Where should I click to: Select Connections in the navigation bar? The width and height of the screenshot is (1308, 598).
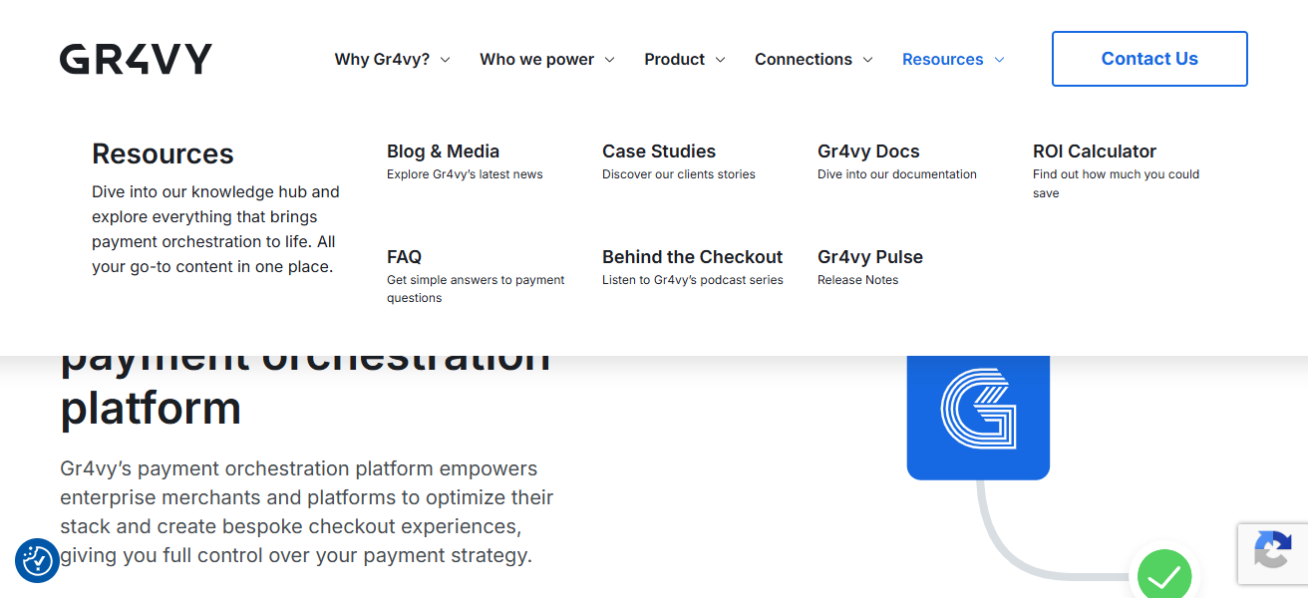[x=803, y=60]
